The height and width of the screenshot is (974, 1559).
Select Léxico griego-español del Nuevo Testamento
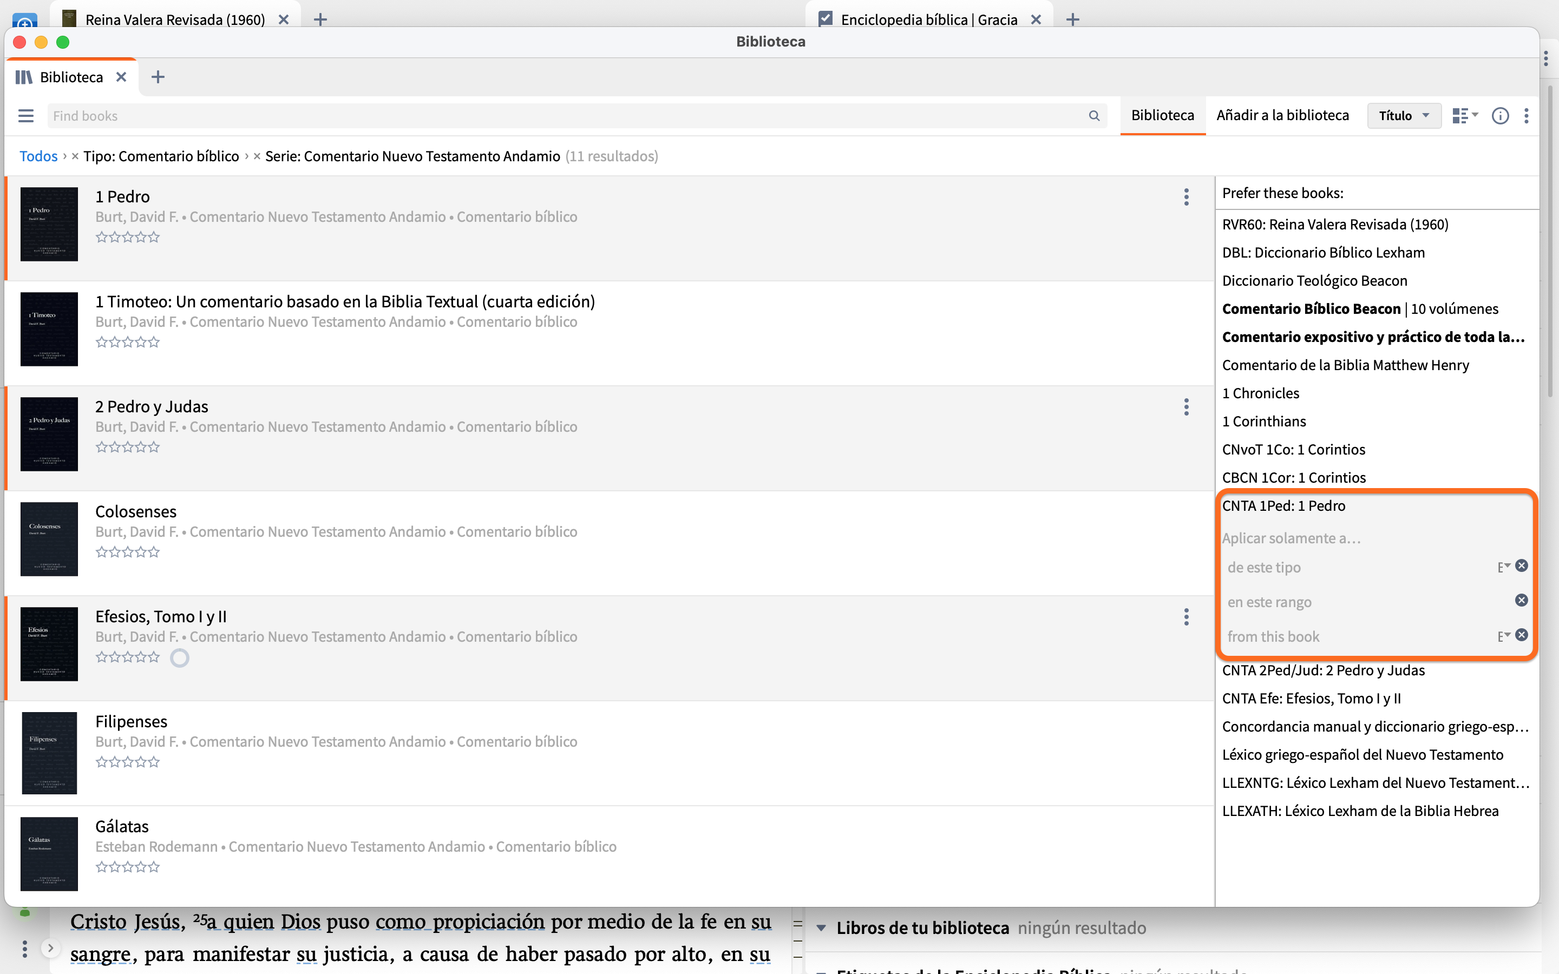coord(1363,755)
